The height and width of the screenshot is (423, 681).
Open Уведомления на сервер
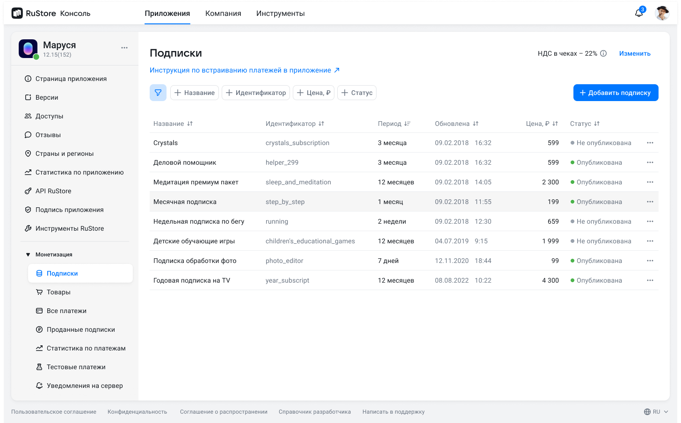[80, 386]
